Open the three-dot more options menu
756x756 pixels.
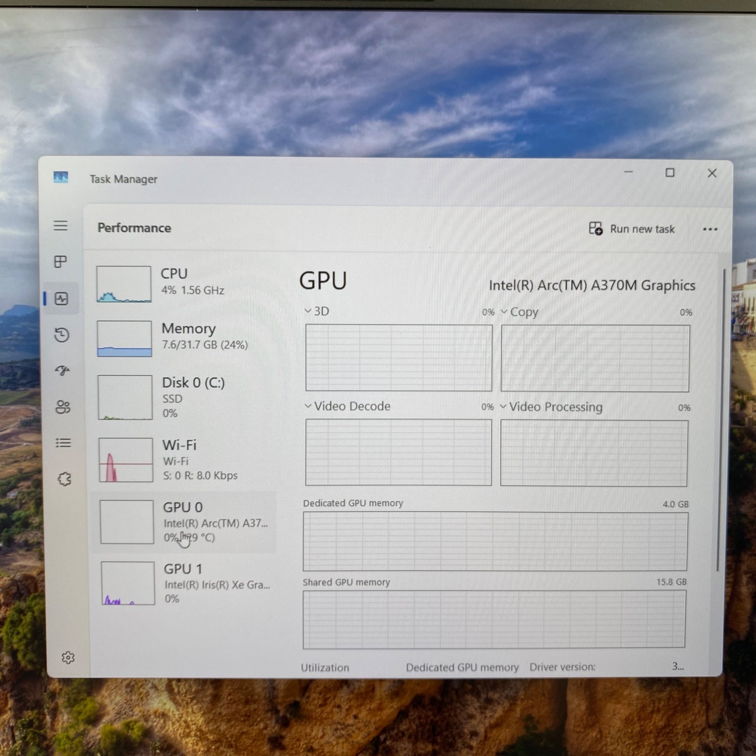(710, 229)
